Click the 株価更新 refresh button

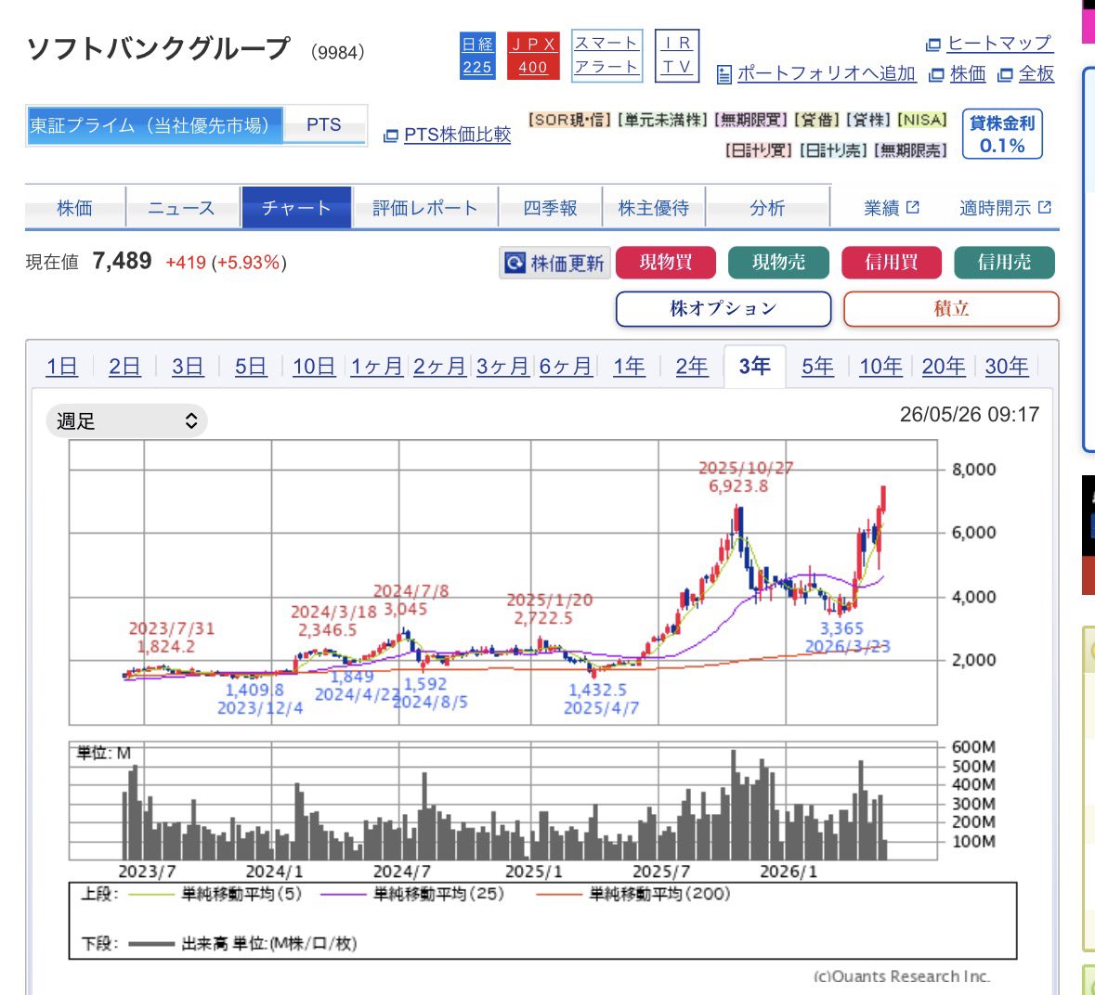(555, 263)
